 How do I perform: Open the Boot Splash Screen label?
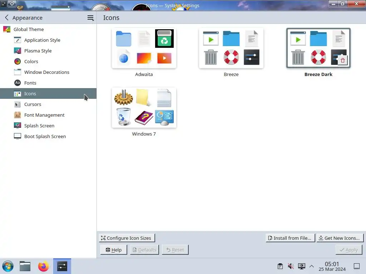[x=45, y=137]
